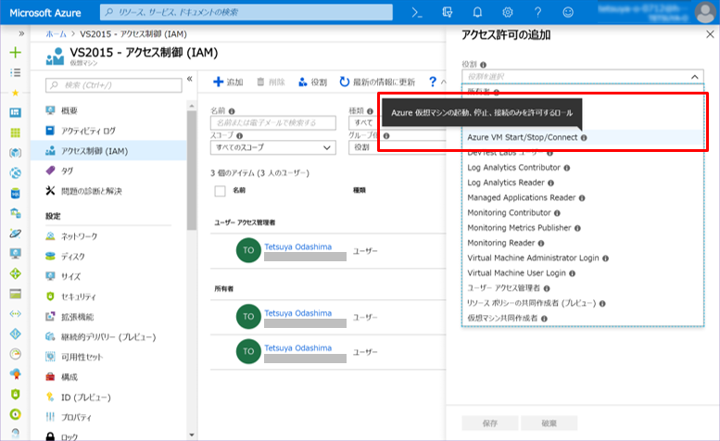
Task: Select Monitoring Reader role
Action: coord(583,243)
